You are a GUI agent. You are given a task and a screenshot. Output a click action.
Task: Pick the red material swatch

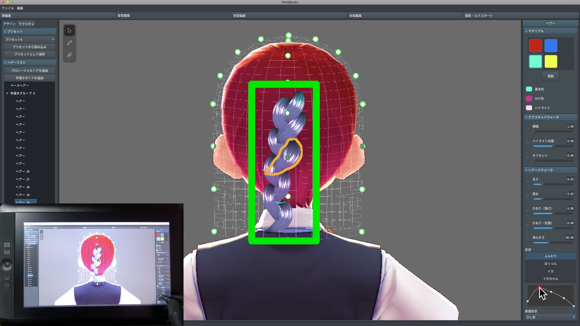(535, 45)
